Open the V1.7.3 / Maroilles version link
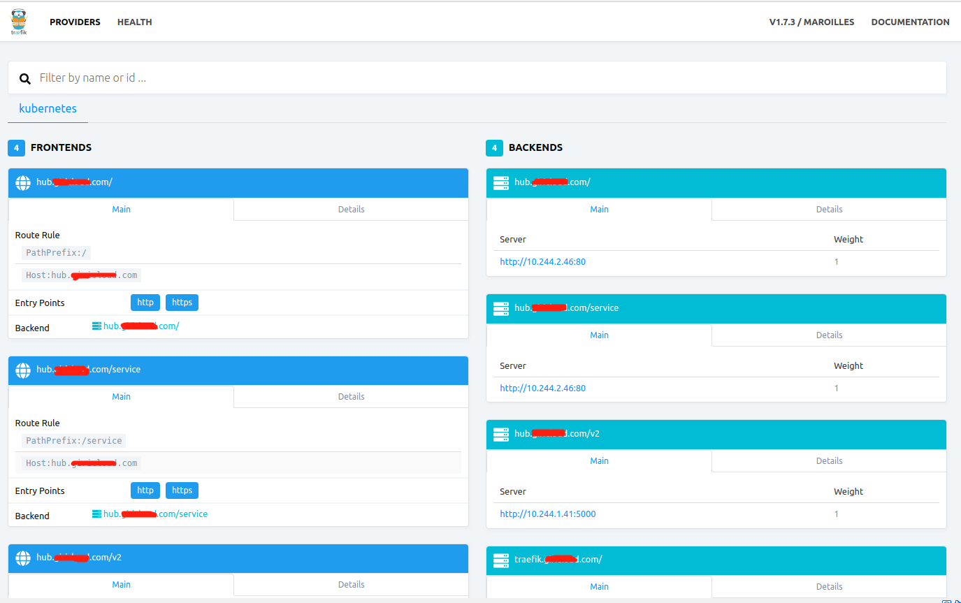Screen dimensions: 961x603 [811, 22]
